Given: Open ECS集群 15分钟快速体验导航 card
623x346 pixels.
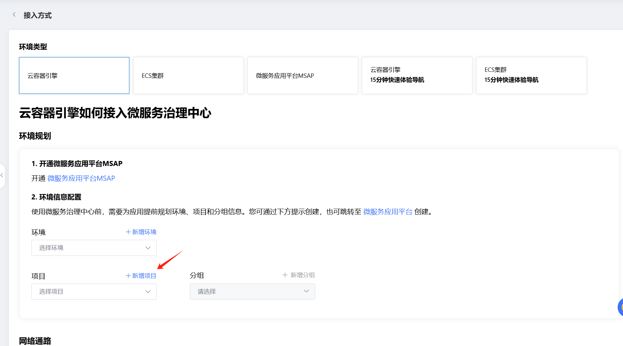Looking at the screenshot, I should 531,75.
